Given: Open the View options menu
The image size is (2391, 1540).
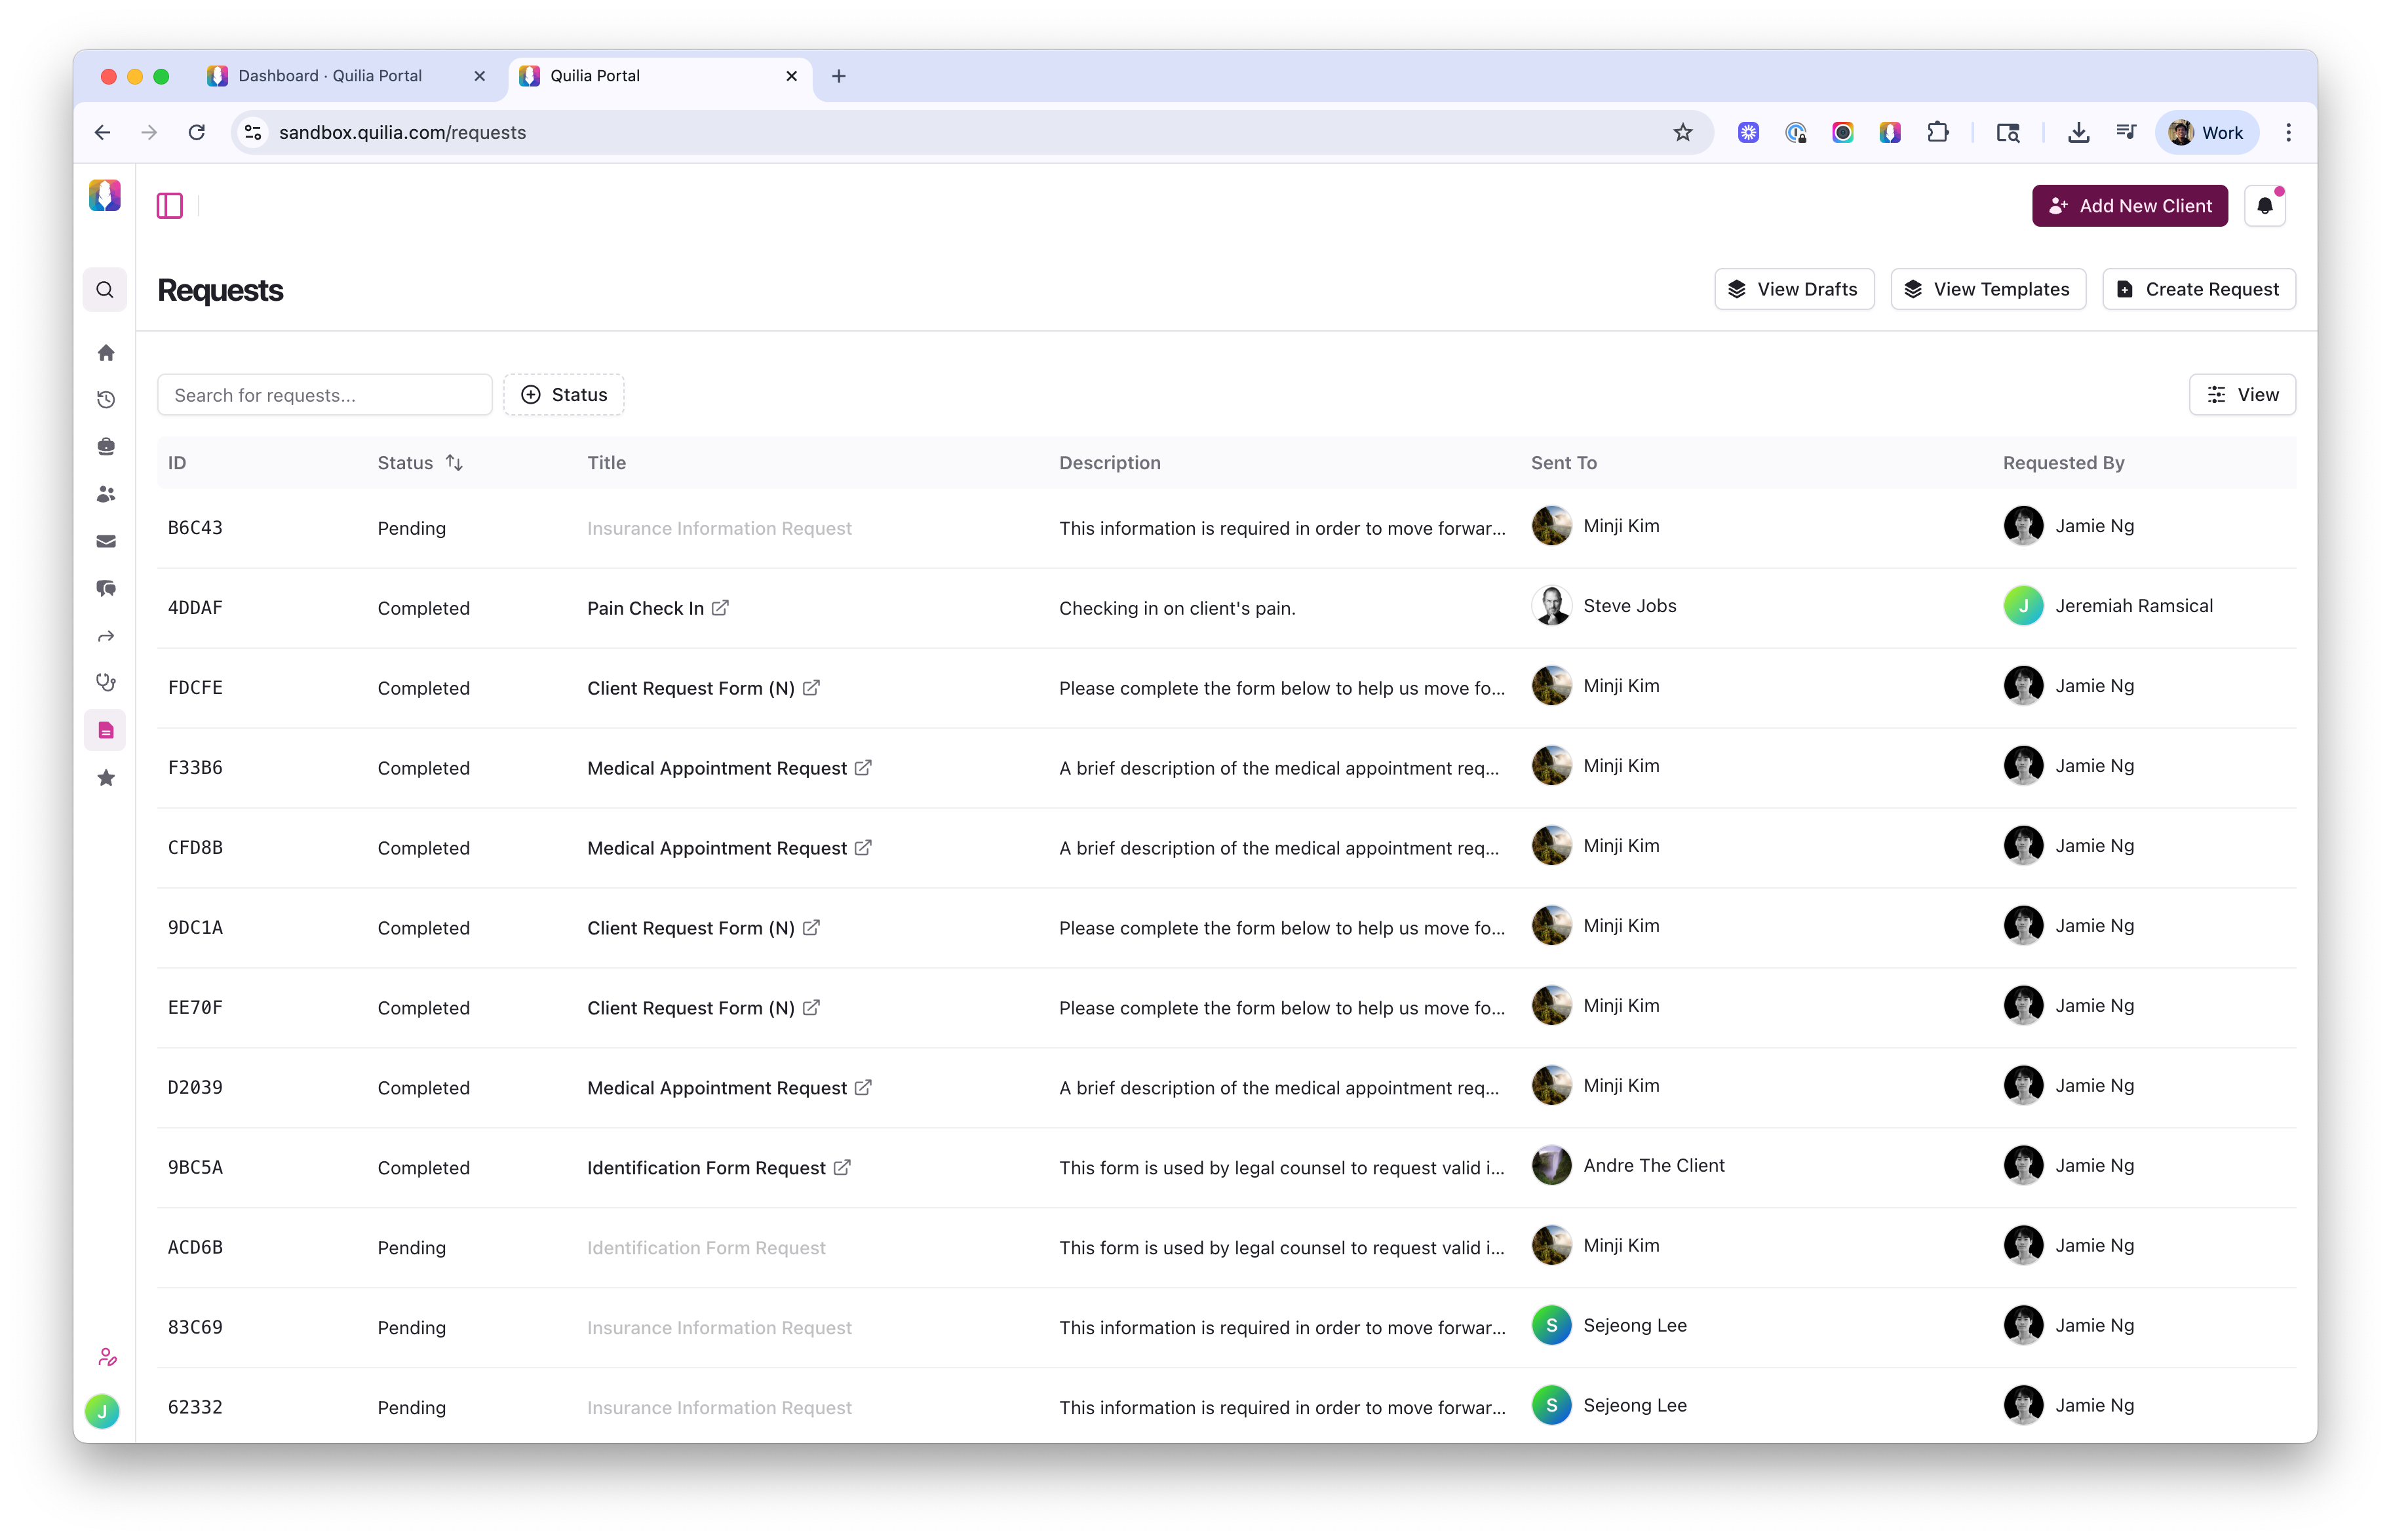Looking at the screenshot, I should (2242, 394).
